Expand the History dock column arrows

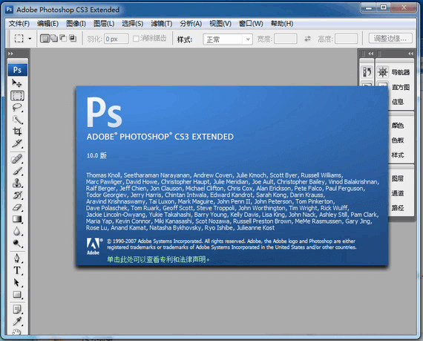pyautogui.click(x=371, y=53)
